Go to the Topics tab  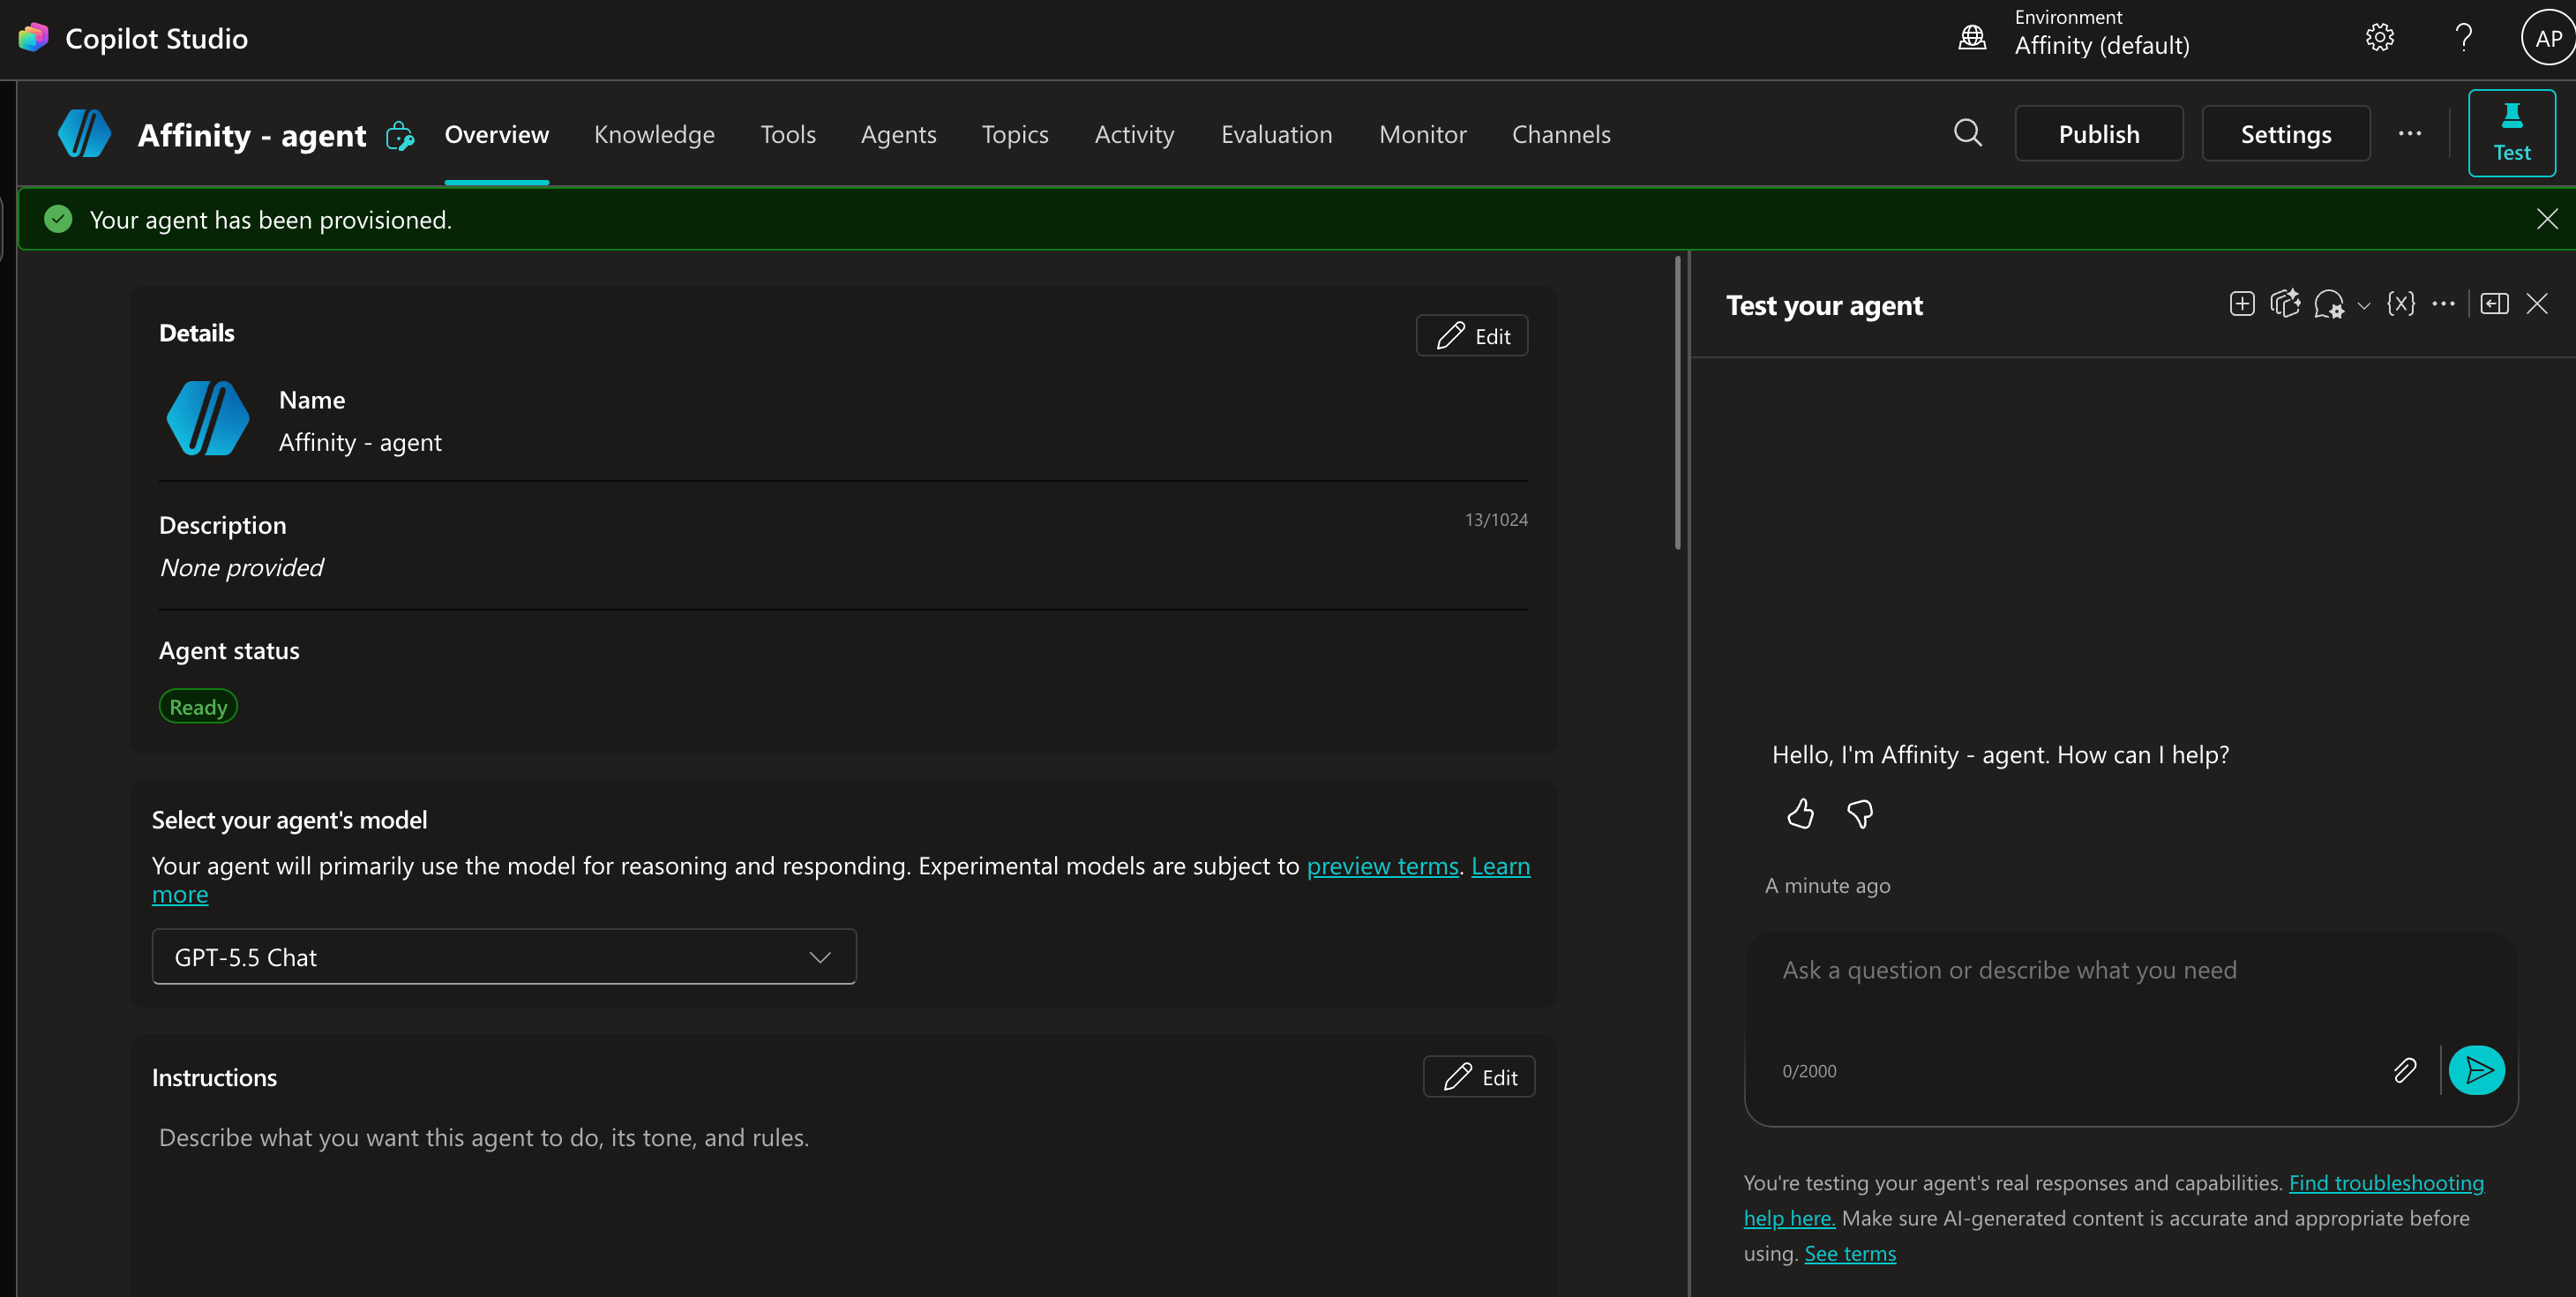pyautogui.click(x=1014, y=134)
